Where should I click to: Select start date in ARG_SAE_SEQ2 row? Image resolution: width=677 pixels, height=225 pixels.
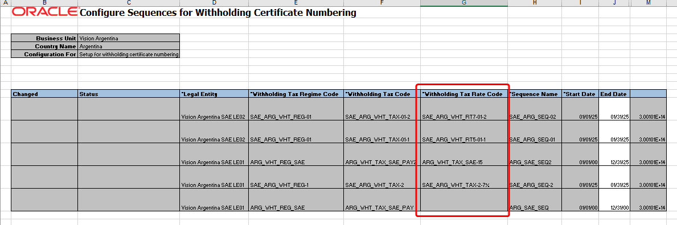580,155
